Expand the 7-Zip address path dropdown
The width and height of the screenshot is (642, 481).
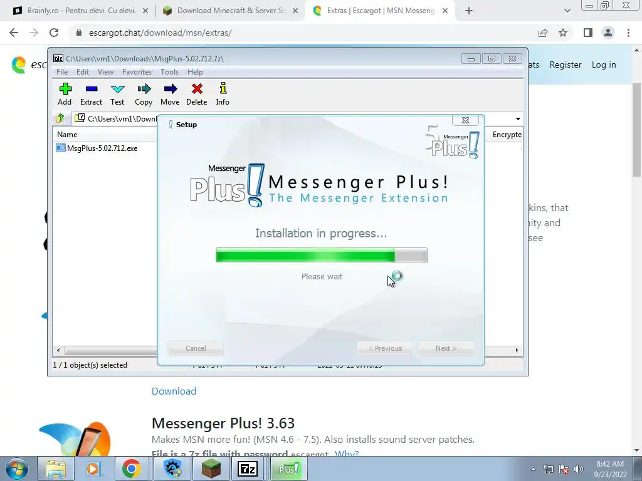(x=518, y=118)
